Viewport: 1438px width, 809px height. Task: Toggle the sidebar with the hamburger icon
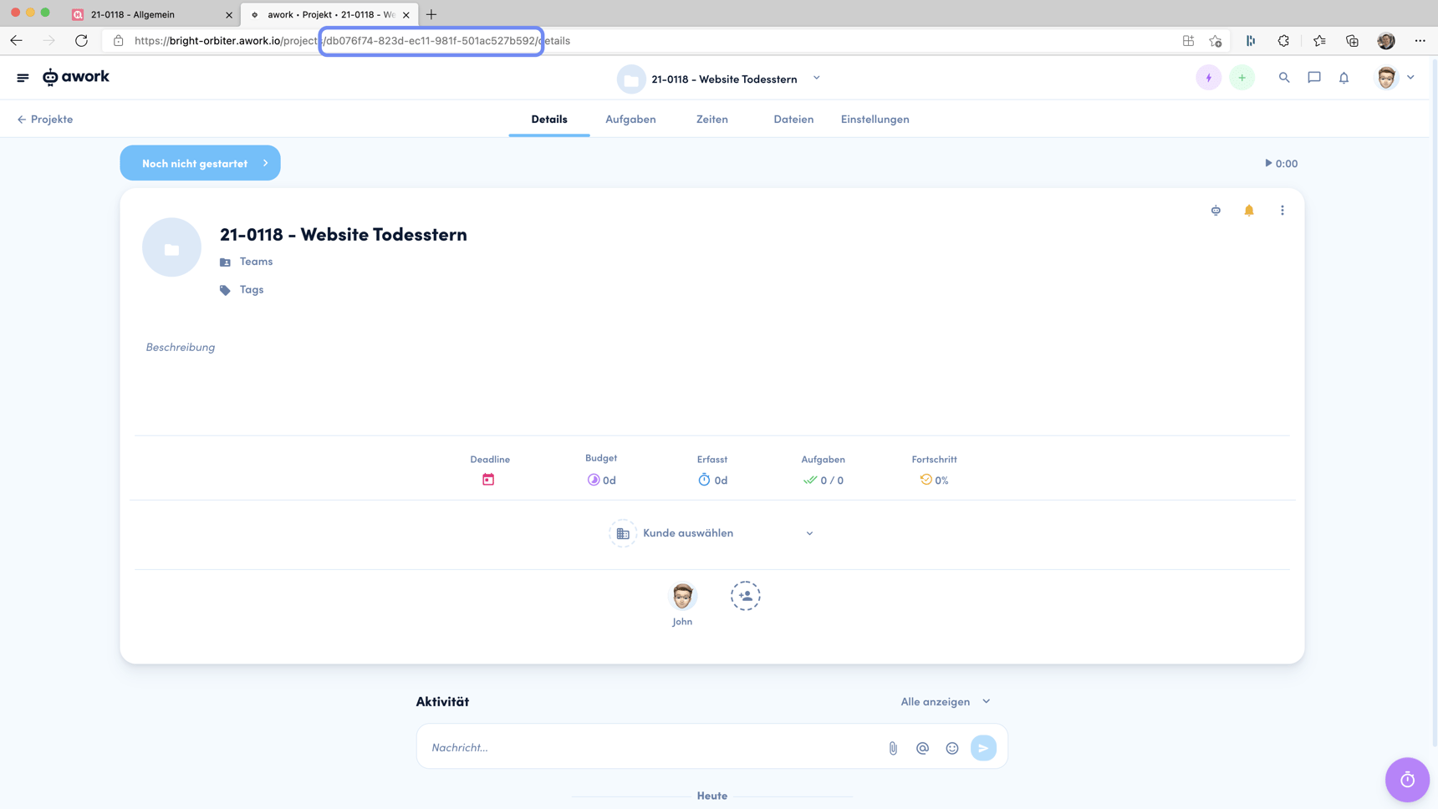click(x=23, y=77)
